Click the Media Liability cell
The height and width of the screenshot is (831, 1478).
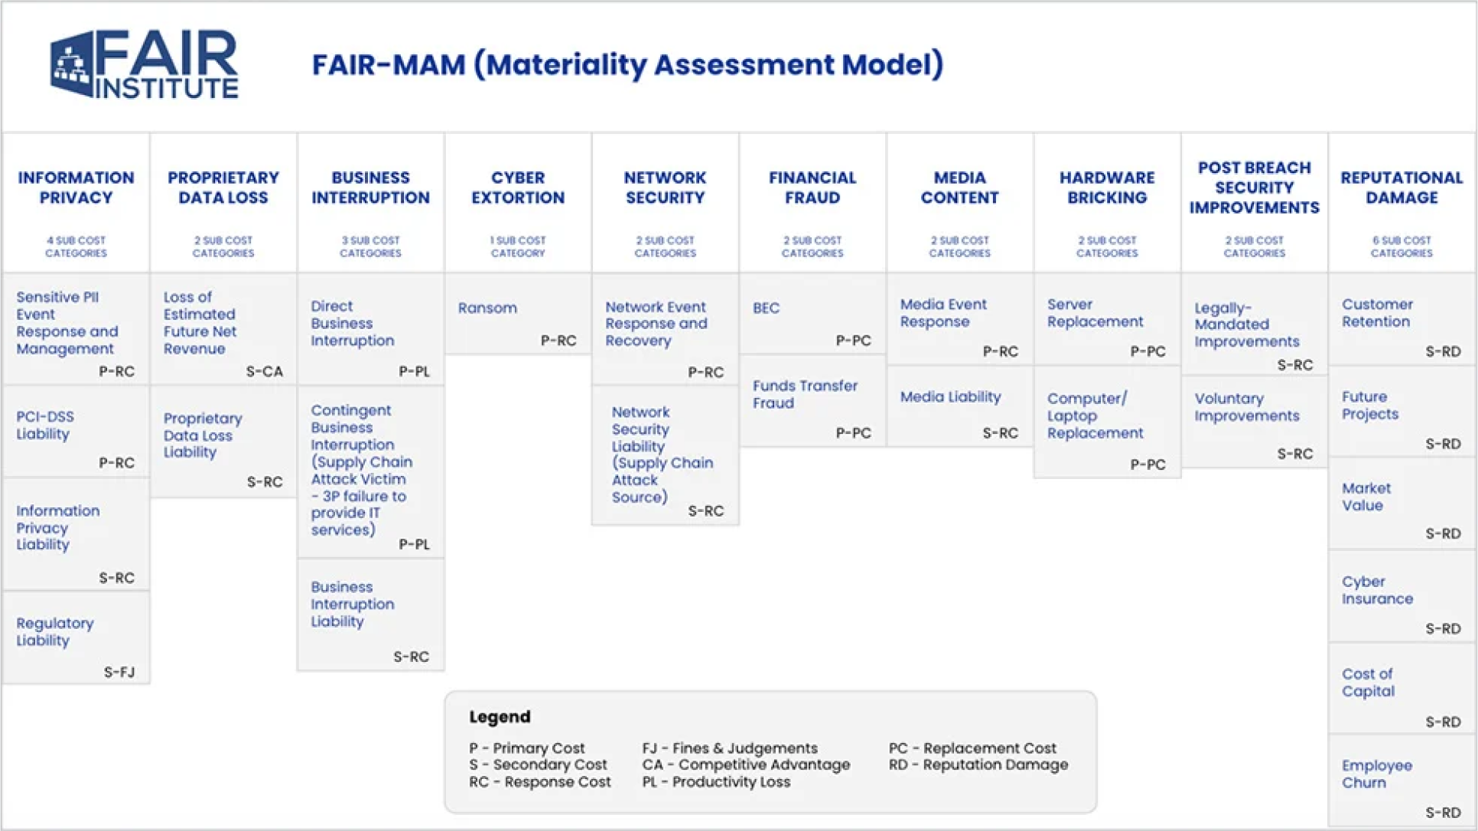tap(959, 406)
